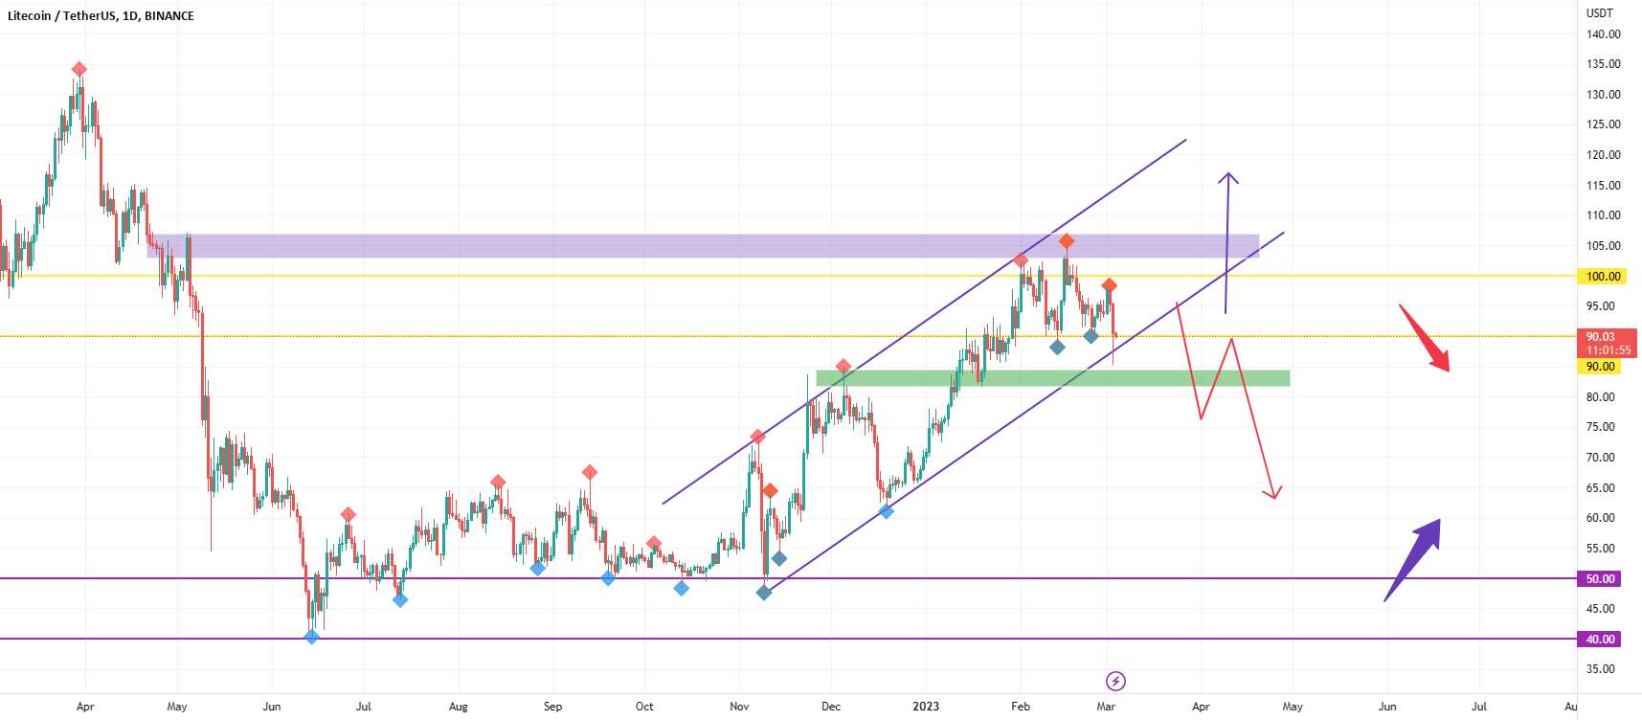This screenshot has height=720, width=1642.
Task: Click the red 90.03 current price label
Action: 1607,343
